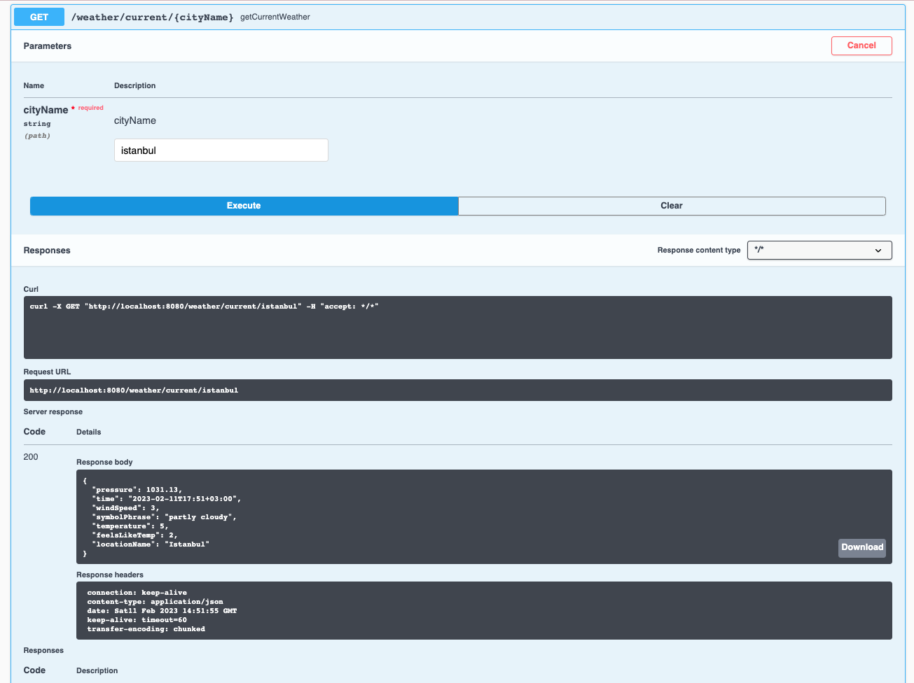Click the Response body label

104,462
